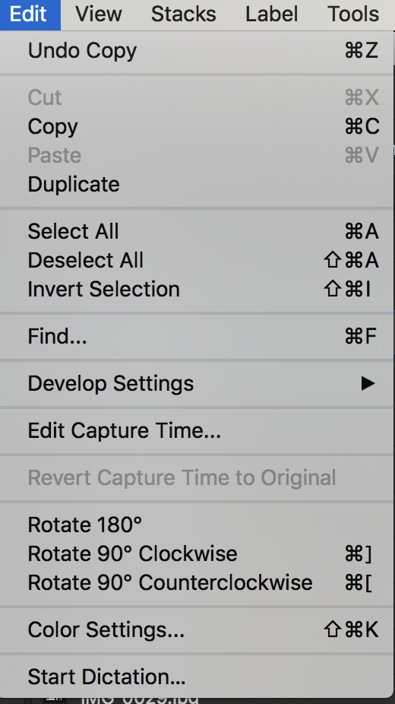The width and height of the screenshot is (395, 704).
Task: Choose Rotate 90° Counterclockwise
Action: pyautogui.click(x=197, y=582)
